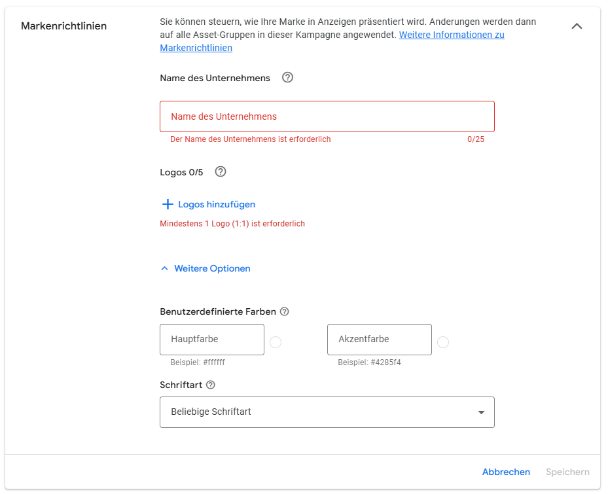608x494 pixels.
Task: Click the Schriftart dropdown arrow
Action: 481,413
